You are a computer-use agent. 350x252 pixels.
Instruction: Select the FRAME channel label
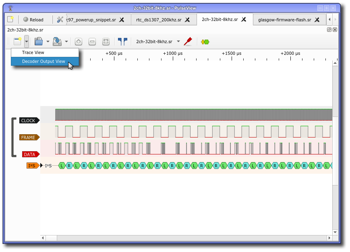pos(29,137)
